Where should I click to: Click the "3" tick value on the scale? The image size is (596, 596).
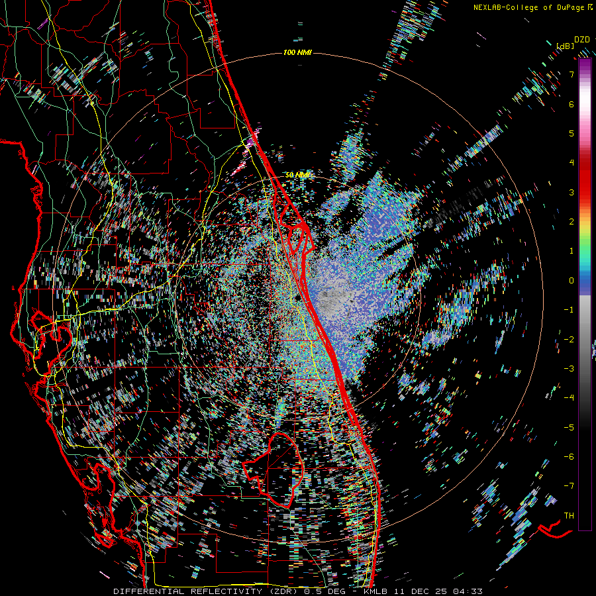(x=571, y=192)
